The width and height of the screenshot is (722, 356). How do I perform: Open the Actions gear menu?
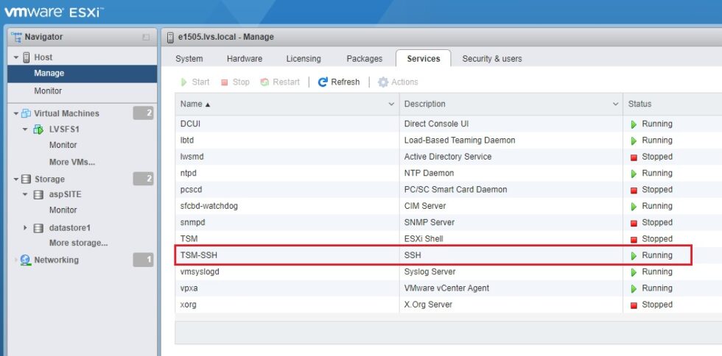click(383, 82)
